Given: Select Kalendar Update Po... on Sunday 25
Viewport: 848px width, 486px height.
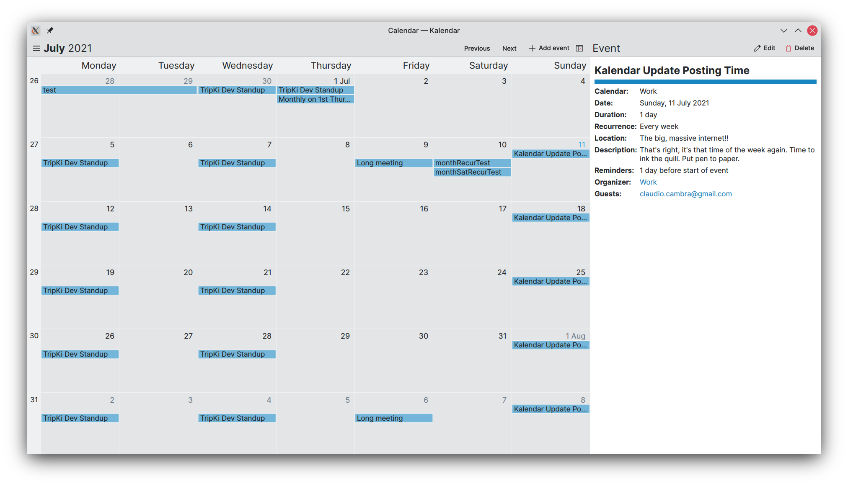Looking at the screenshot, I should [x=551, y=281].
